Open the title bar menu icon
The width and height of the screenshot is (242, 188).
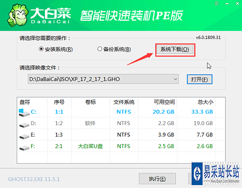tap(217, 3)
